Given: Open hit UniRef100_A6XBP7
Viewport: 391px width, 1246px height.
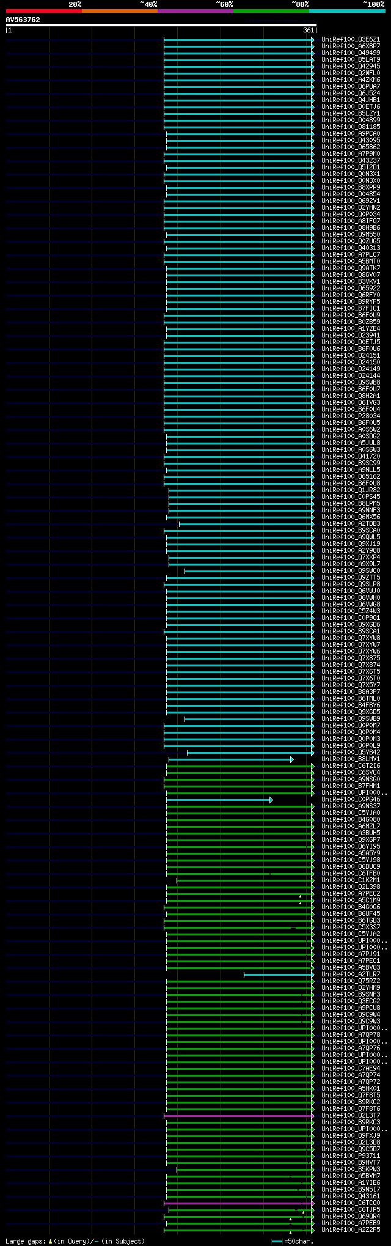Looking at the screenshot, I should point(351,46).
